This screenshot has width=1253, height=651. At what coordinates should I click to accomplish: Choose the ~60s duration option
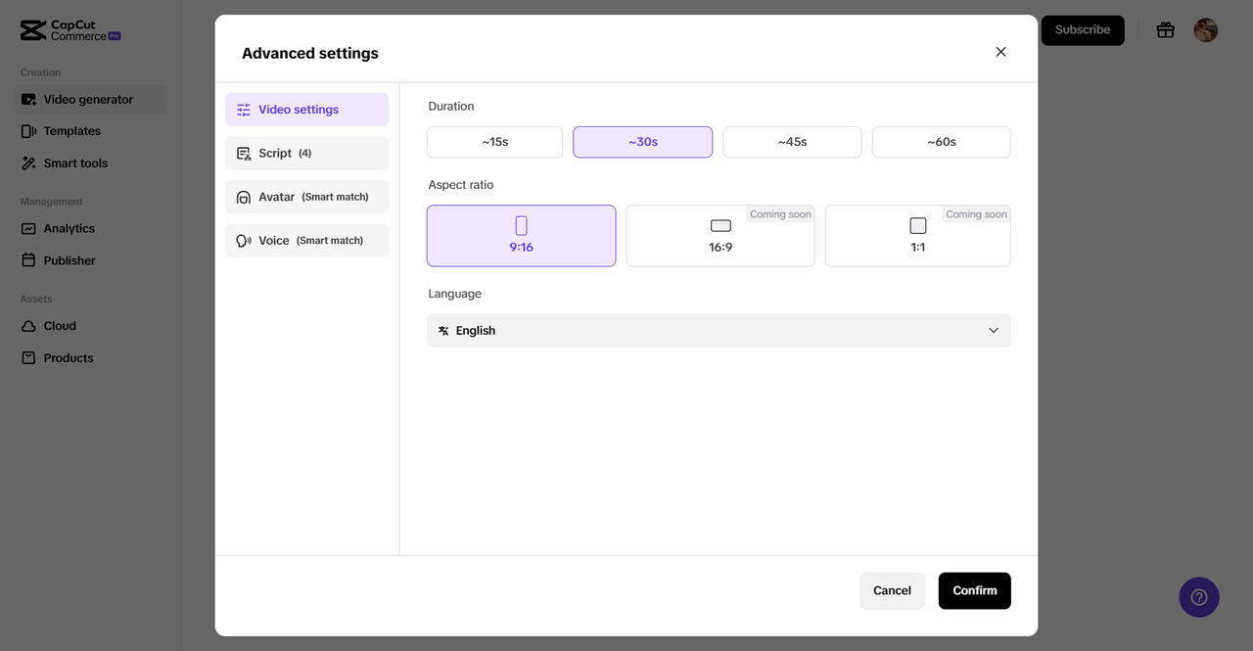[941, 142]
